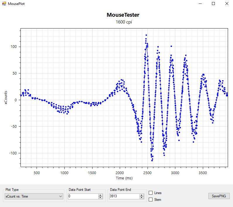Decrease Data Point Start with down arrow
Viewport: 233px width, 207px height.
(100, 198)
